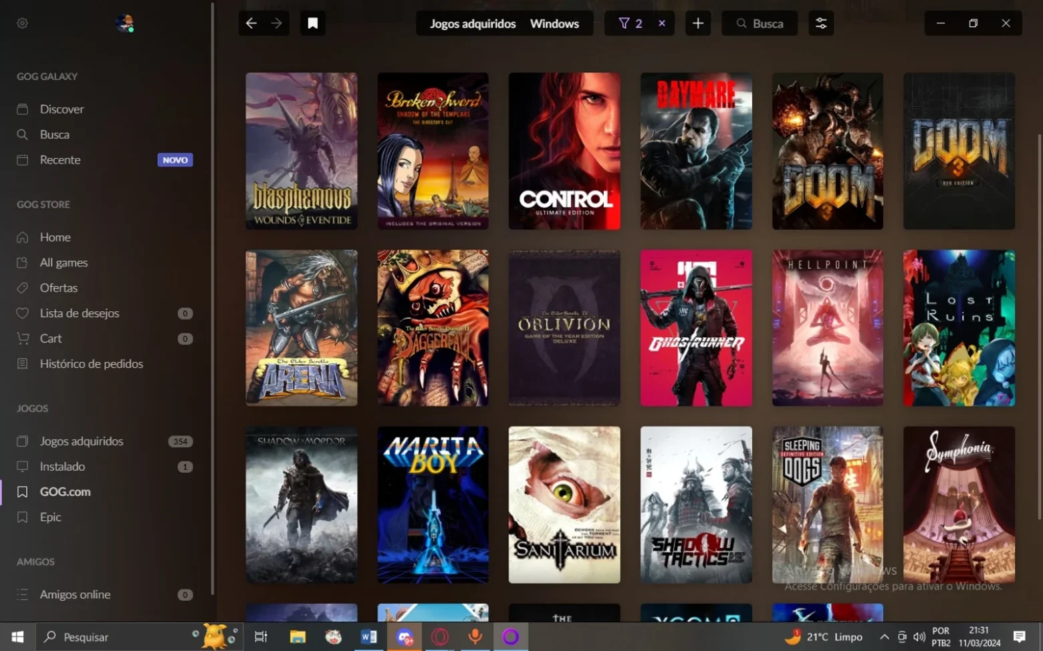Image resolution: width=1043 pixels, height=651 pixels.
Task: Click the plus add button
Action: [x=698, y=23]
